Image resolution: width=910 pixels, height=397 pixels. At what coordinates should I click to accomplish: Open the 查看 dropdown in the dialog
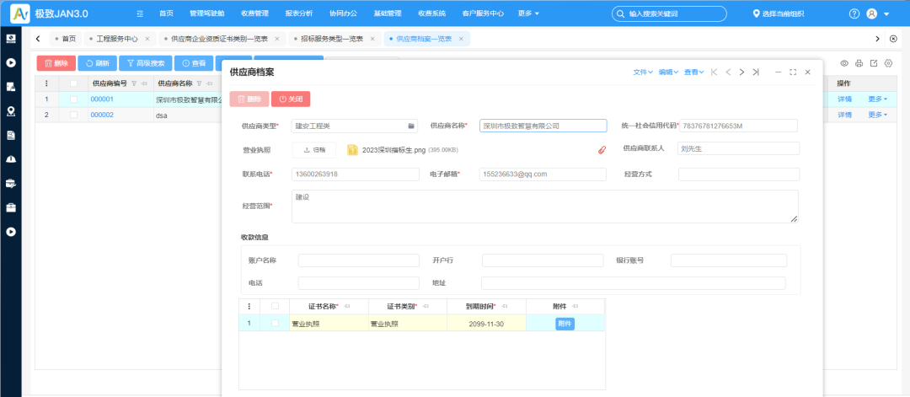point(694,72)
